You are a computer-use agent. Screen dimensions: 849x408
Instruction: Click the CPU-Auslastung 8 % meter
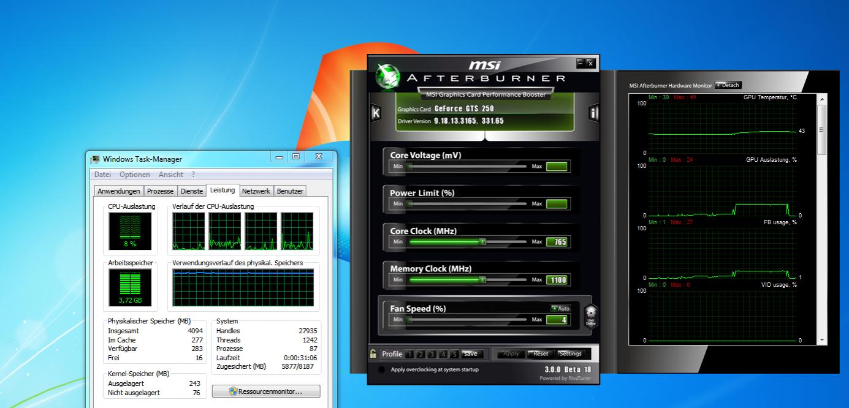(130, 232)
